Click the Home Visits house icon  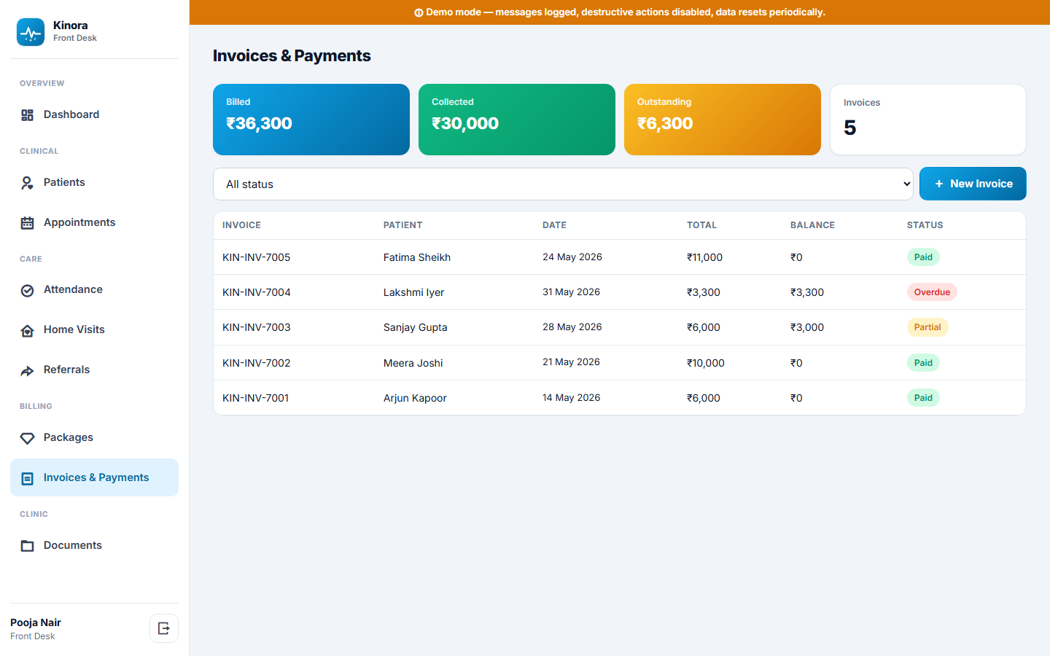(28, 330)
